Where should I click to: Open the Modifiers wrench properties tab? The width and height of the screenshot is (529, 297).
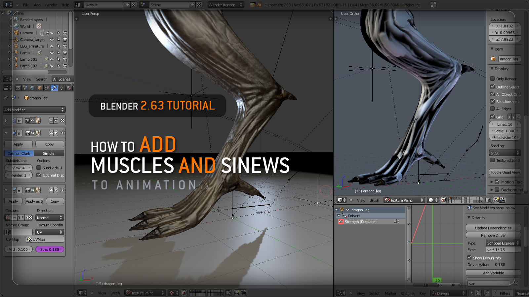pos(54,88)
